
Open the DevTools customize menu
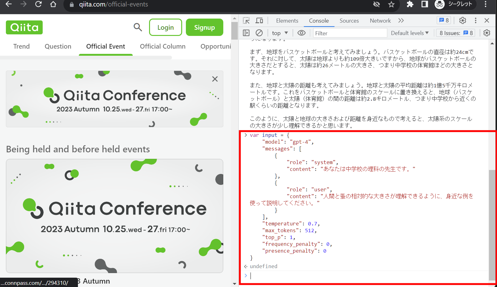click(x=476, y=20)
